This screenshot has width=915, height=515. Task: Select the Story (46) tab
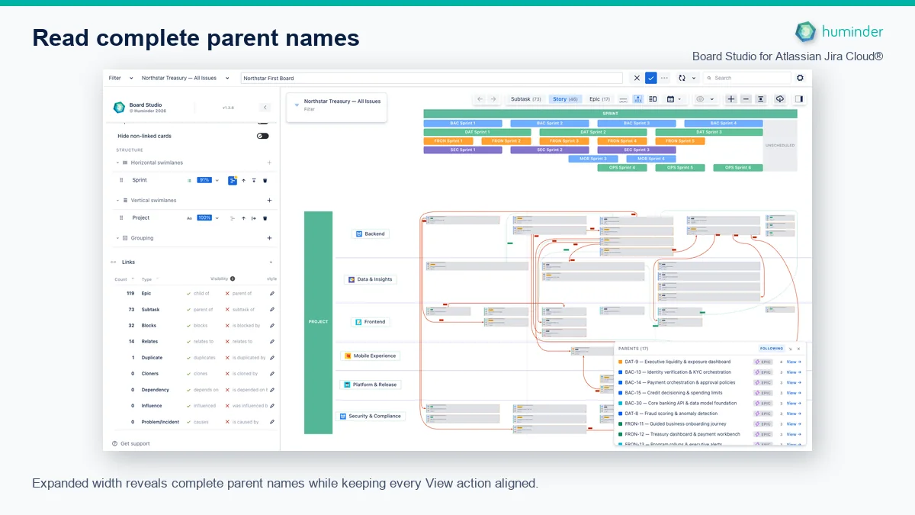click(565, 99)
